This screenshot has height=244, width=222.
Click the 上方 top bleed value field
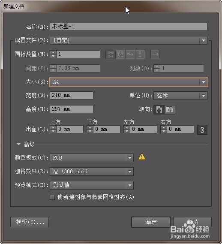70,130
